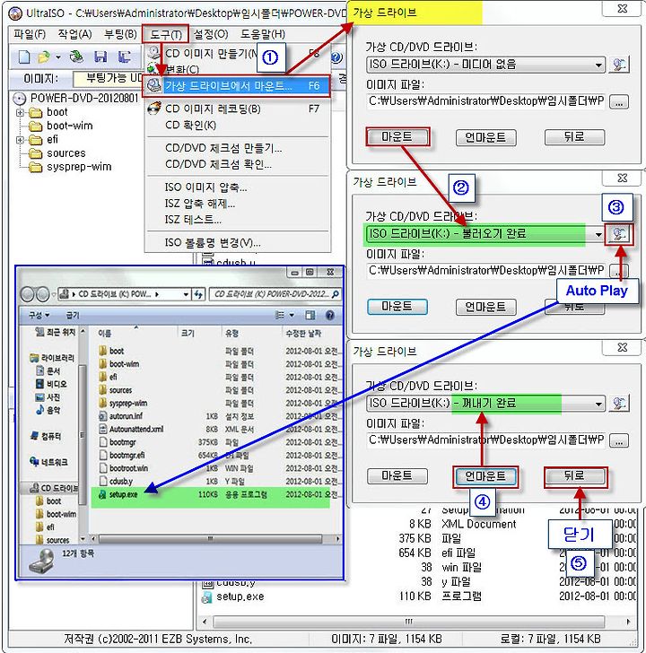Image resolution: width=646 pixels, height=653 pixels.
Task: Click the Explorer forward navigation arrow
Action: tap(42, 294)
